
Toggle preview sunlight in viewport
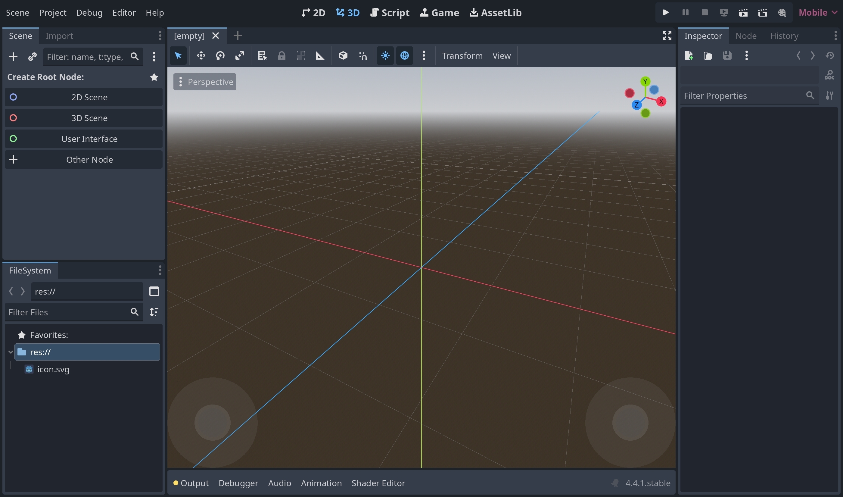[x=385, y=56]
